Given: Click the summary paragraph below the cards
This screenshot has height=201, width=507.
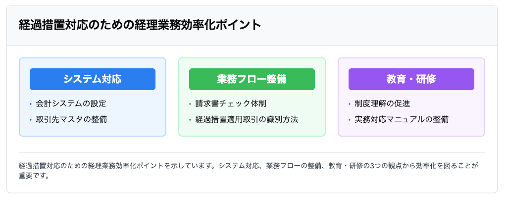Looking at the screenshot, I should [x=248, y=170].
